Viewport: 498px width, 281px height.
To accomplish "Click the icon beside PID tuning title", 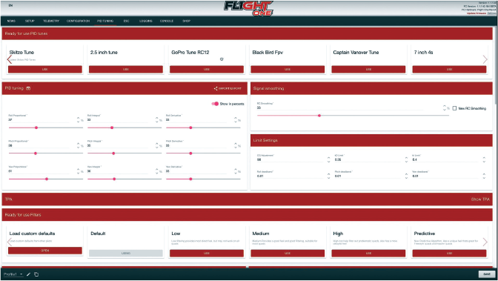I will (x=28, y=88).
